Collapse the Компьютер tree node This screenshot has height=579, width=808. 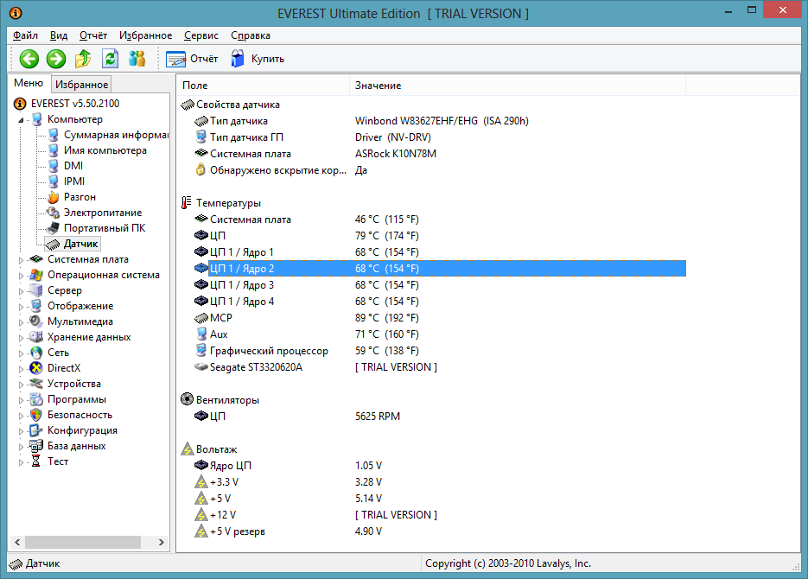click(21, 120)
